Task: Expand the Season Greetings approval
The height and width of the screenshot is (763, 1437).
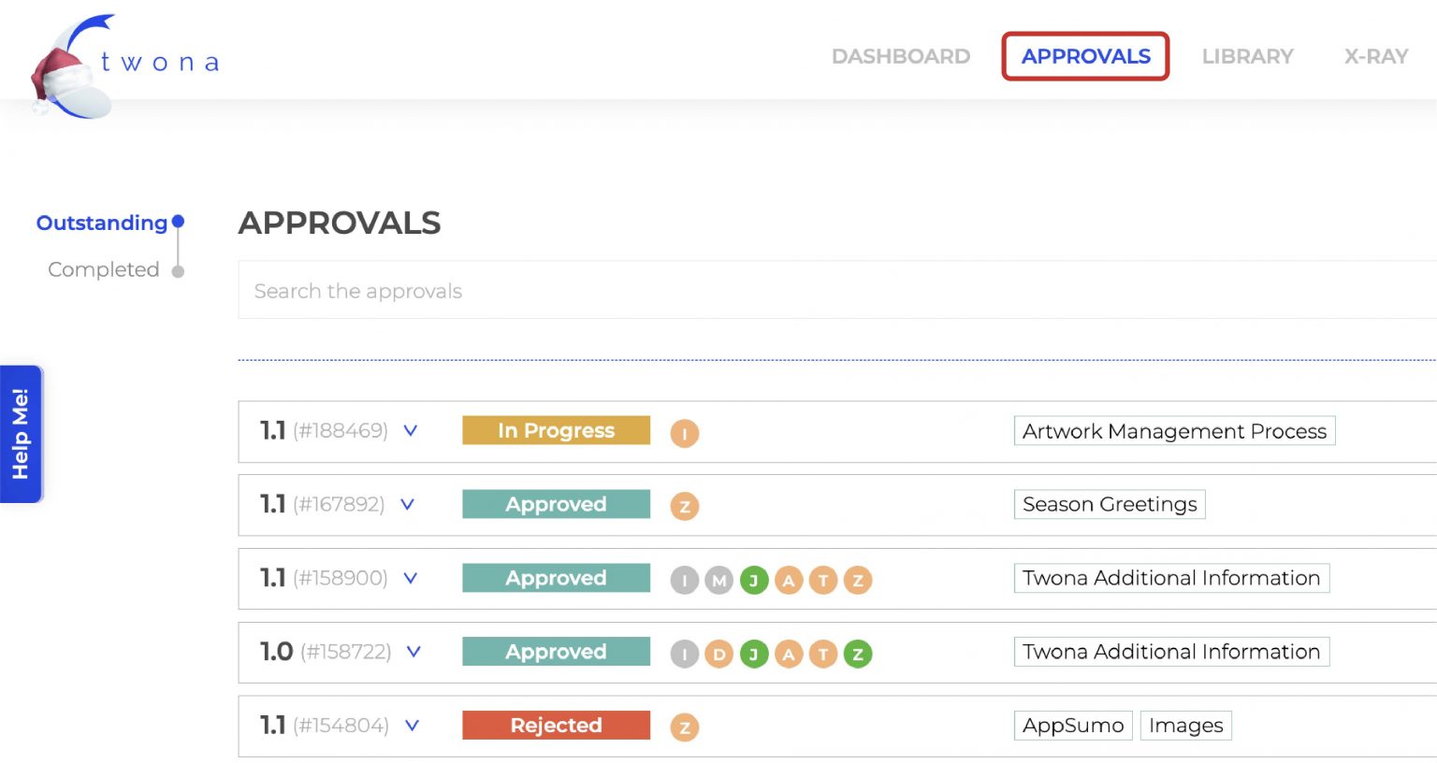Action: 407,504
